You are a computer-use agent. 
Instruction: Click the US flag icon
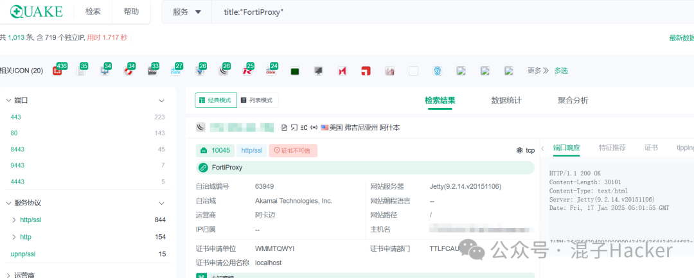click(325, 128)
